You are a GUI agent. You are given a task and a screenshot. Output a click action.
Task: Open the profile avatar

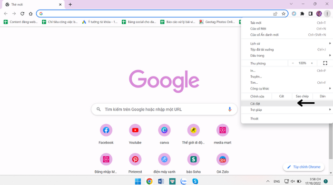[319, 14]
